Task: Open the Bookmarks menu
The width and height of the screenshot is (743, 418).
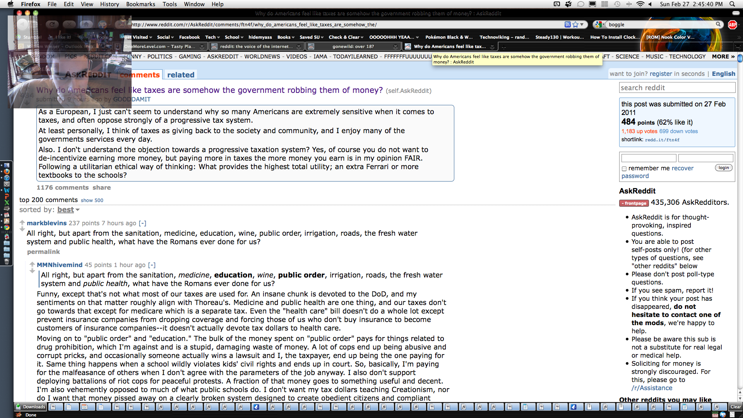Action: pyautogui.click(x=140, y=4)
